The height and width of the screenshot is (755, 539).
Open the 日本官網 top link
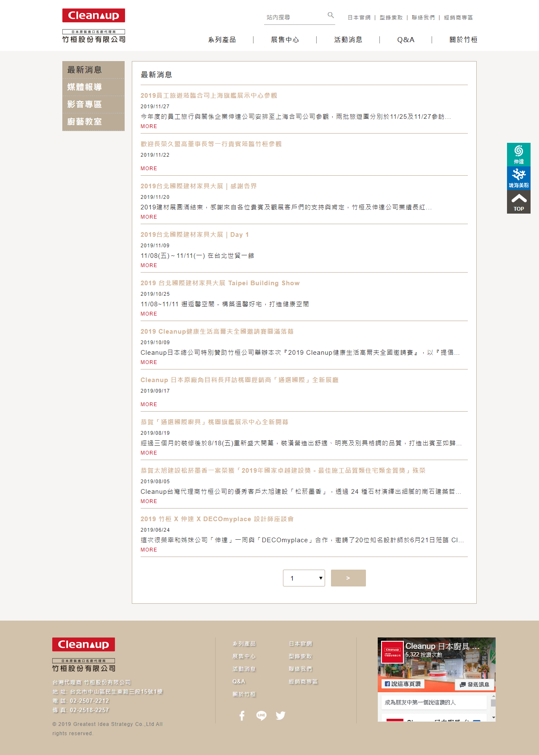point(359,17)
